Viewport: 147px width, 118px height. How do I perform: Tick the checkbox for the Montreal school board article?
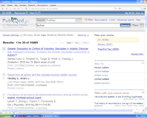(4, 94)
